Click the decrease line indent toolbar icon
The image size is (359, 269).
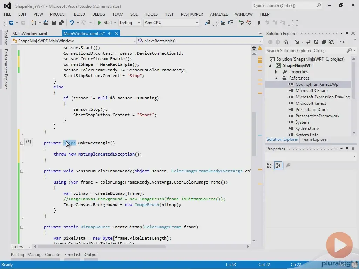point(223,23)
